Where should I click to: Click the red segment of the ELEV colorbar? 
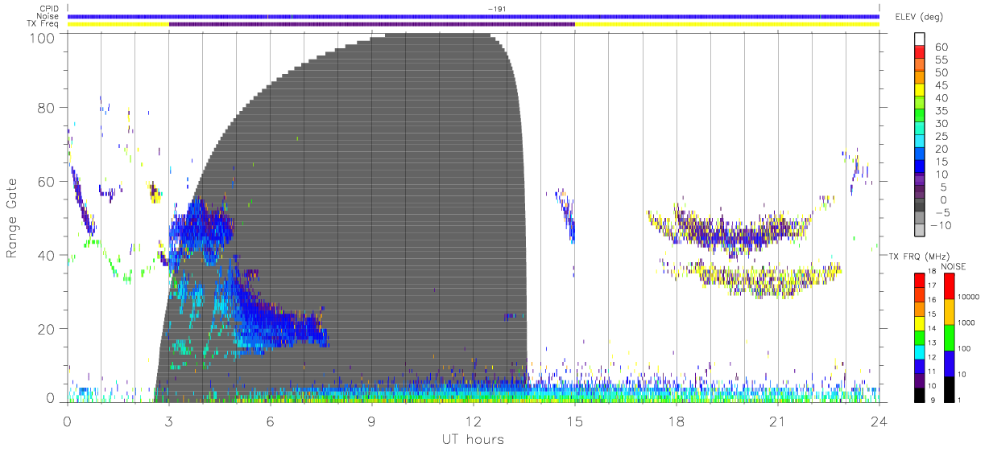[919, 53]
